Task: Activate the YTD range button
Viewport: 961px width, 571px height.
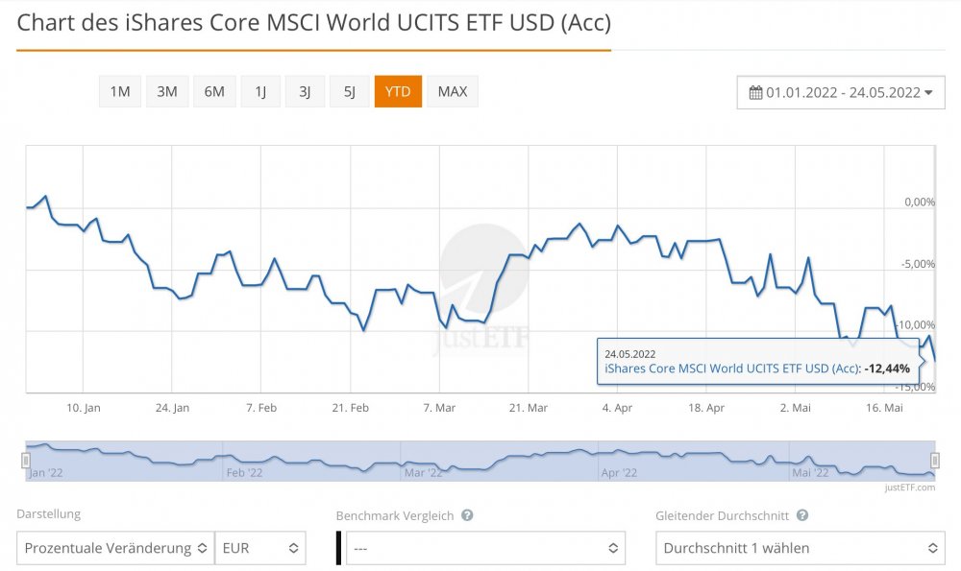Action: [398, 92]
